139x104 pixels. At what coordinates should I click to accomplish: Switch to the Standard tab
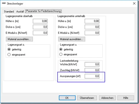coord(9,11)
